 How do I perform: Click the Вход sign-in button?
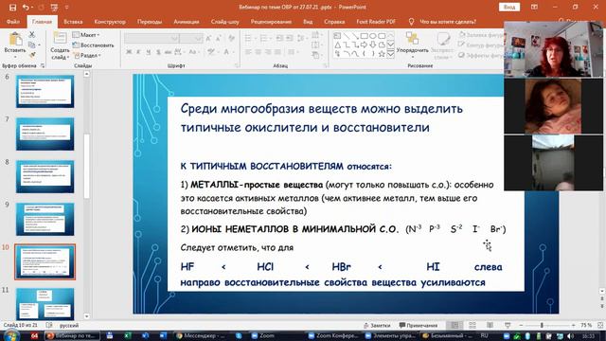click(509, 7)
